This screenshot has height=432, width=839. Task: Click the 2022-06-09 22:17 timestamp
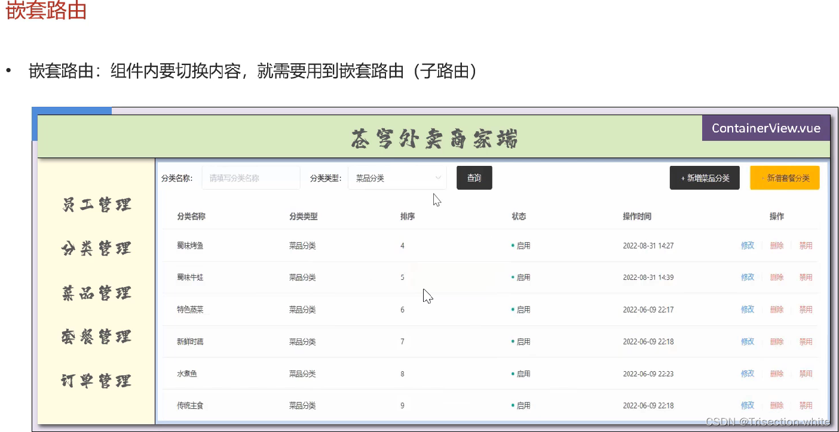tap(648, 310)
